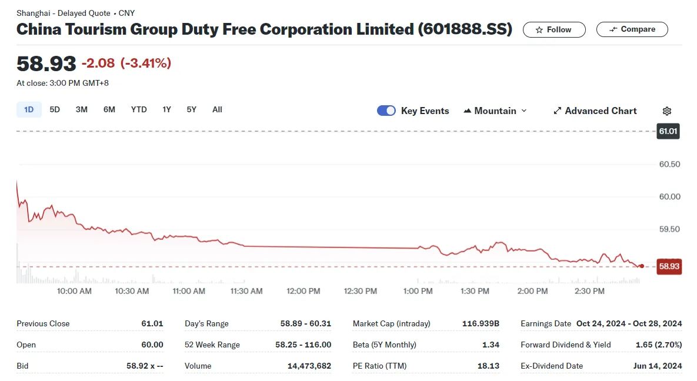697x381 pixels.
Task: Click the Jun 14, 2024 ex-dividend value
Action: pos(658,366)
